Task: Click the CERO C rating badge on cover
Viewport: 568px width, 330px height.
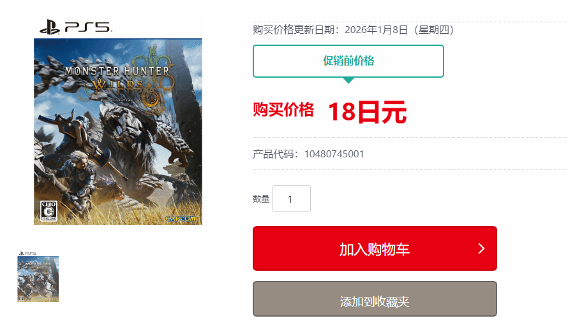Action: (49, 211)
